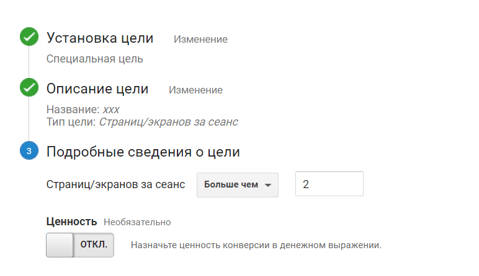
Task: Click the Специальная цель summary text
Action: tap(95, 59)
